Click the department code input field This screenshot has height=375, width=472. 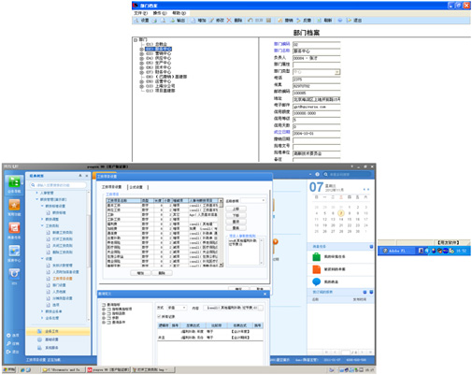316,45
